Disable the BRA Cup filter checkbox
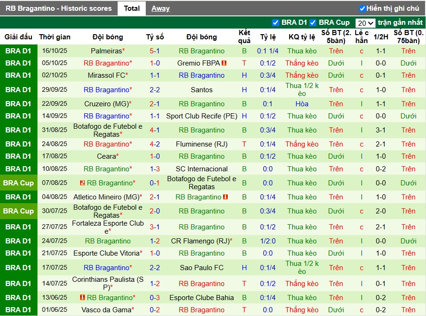426x316 pixels. coord(313,22)
